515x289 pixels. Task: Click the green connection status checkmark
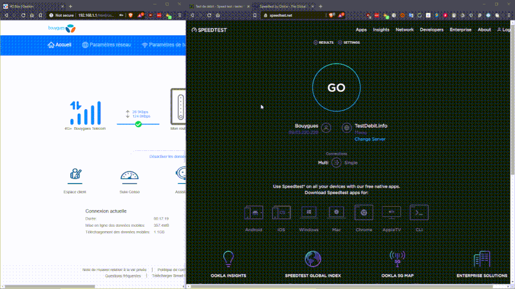(x=138, y=124)
